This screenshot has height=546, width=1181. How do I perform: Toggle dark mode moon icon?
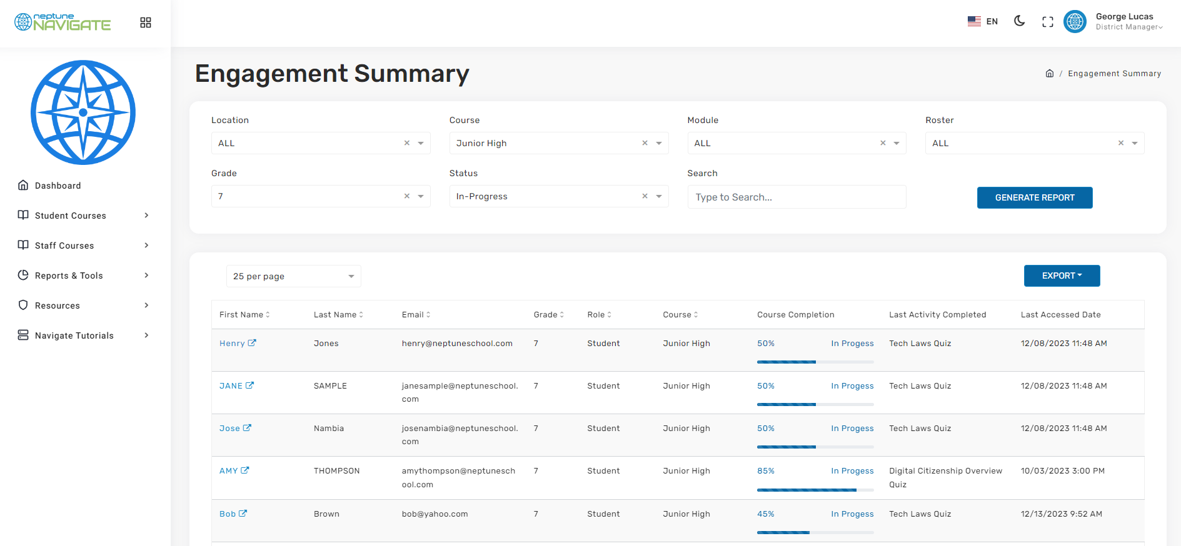point(1019,21)
